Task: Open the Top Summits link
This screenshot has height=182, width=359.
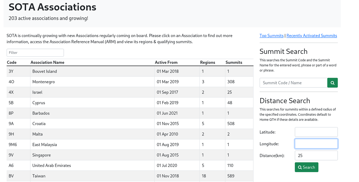Action: click(x=271, y=36)
